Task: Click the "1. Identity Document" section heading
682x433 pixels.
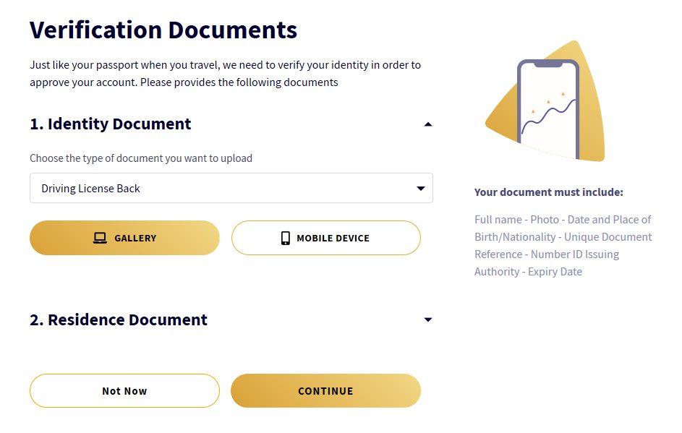Action: (111, 124)
